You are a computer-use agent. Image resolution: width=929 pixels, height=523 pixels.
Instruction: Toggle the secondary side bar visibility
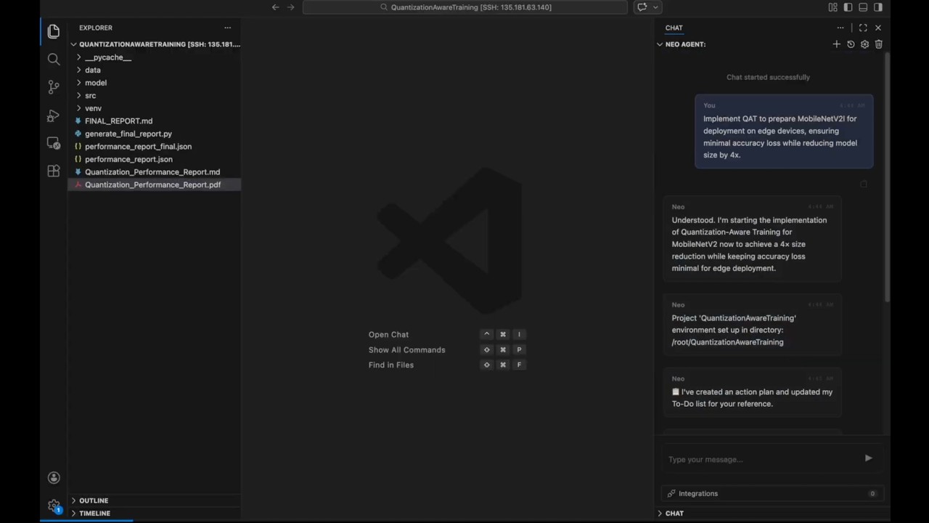pyautogui.click(x=878, y=7)
